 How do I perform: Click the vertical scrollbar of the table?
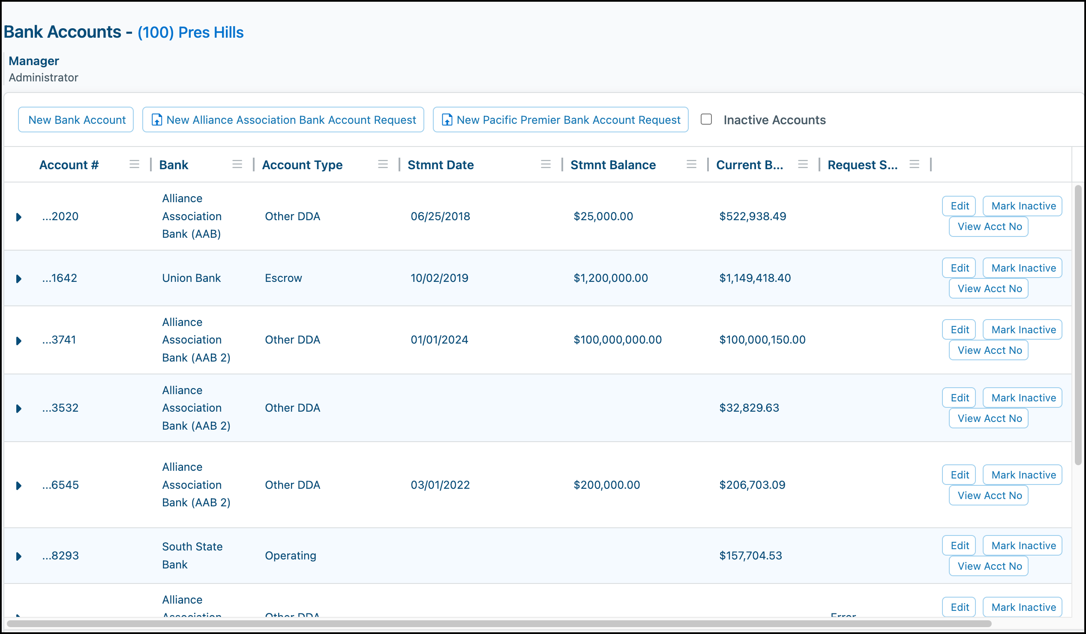1078,325
